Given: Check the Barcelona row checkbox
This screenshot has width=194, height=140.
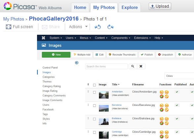Looking at the screenshot, I should point(95,106).
